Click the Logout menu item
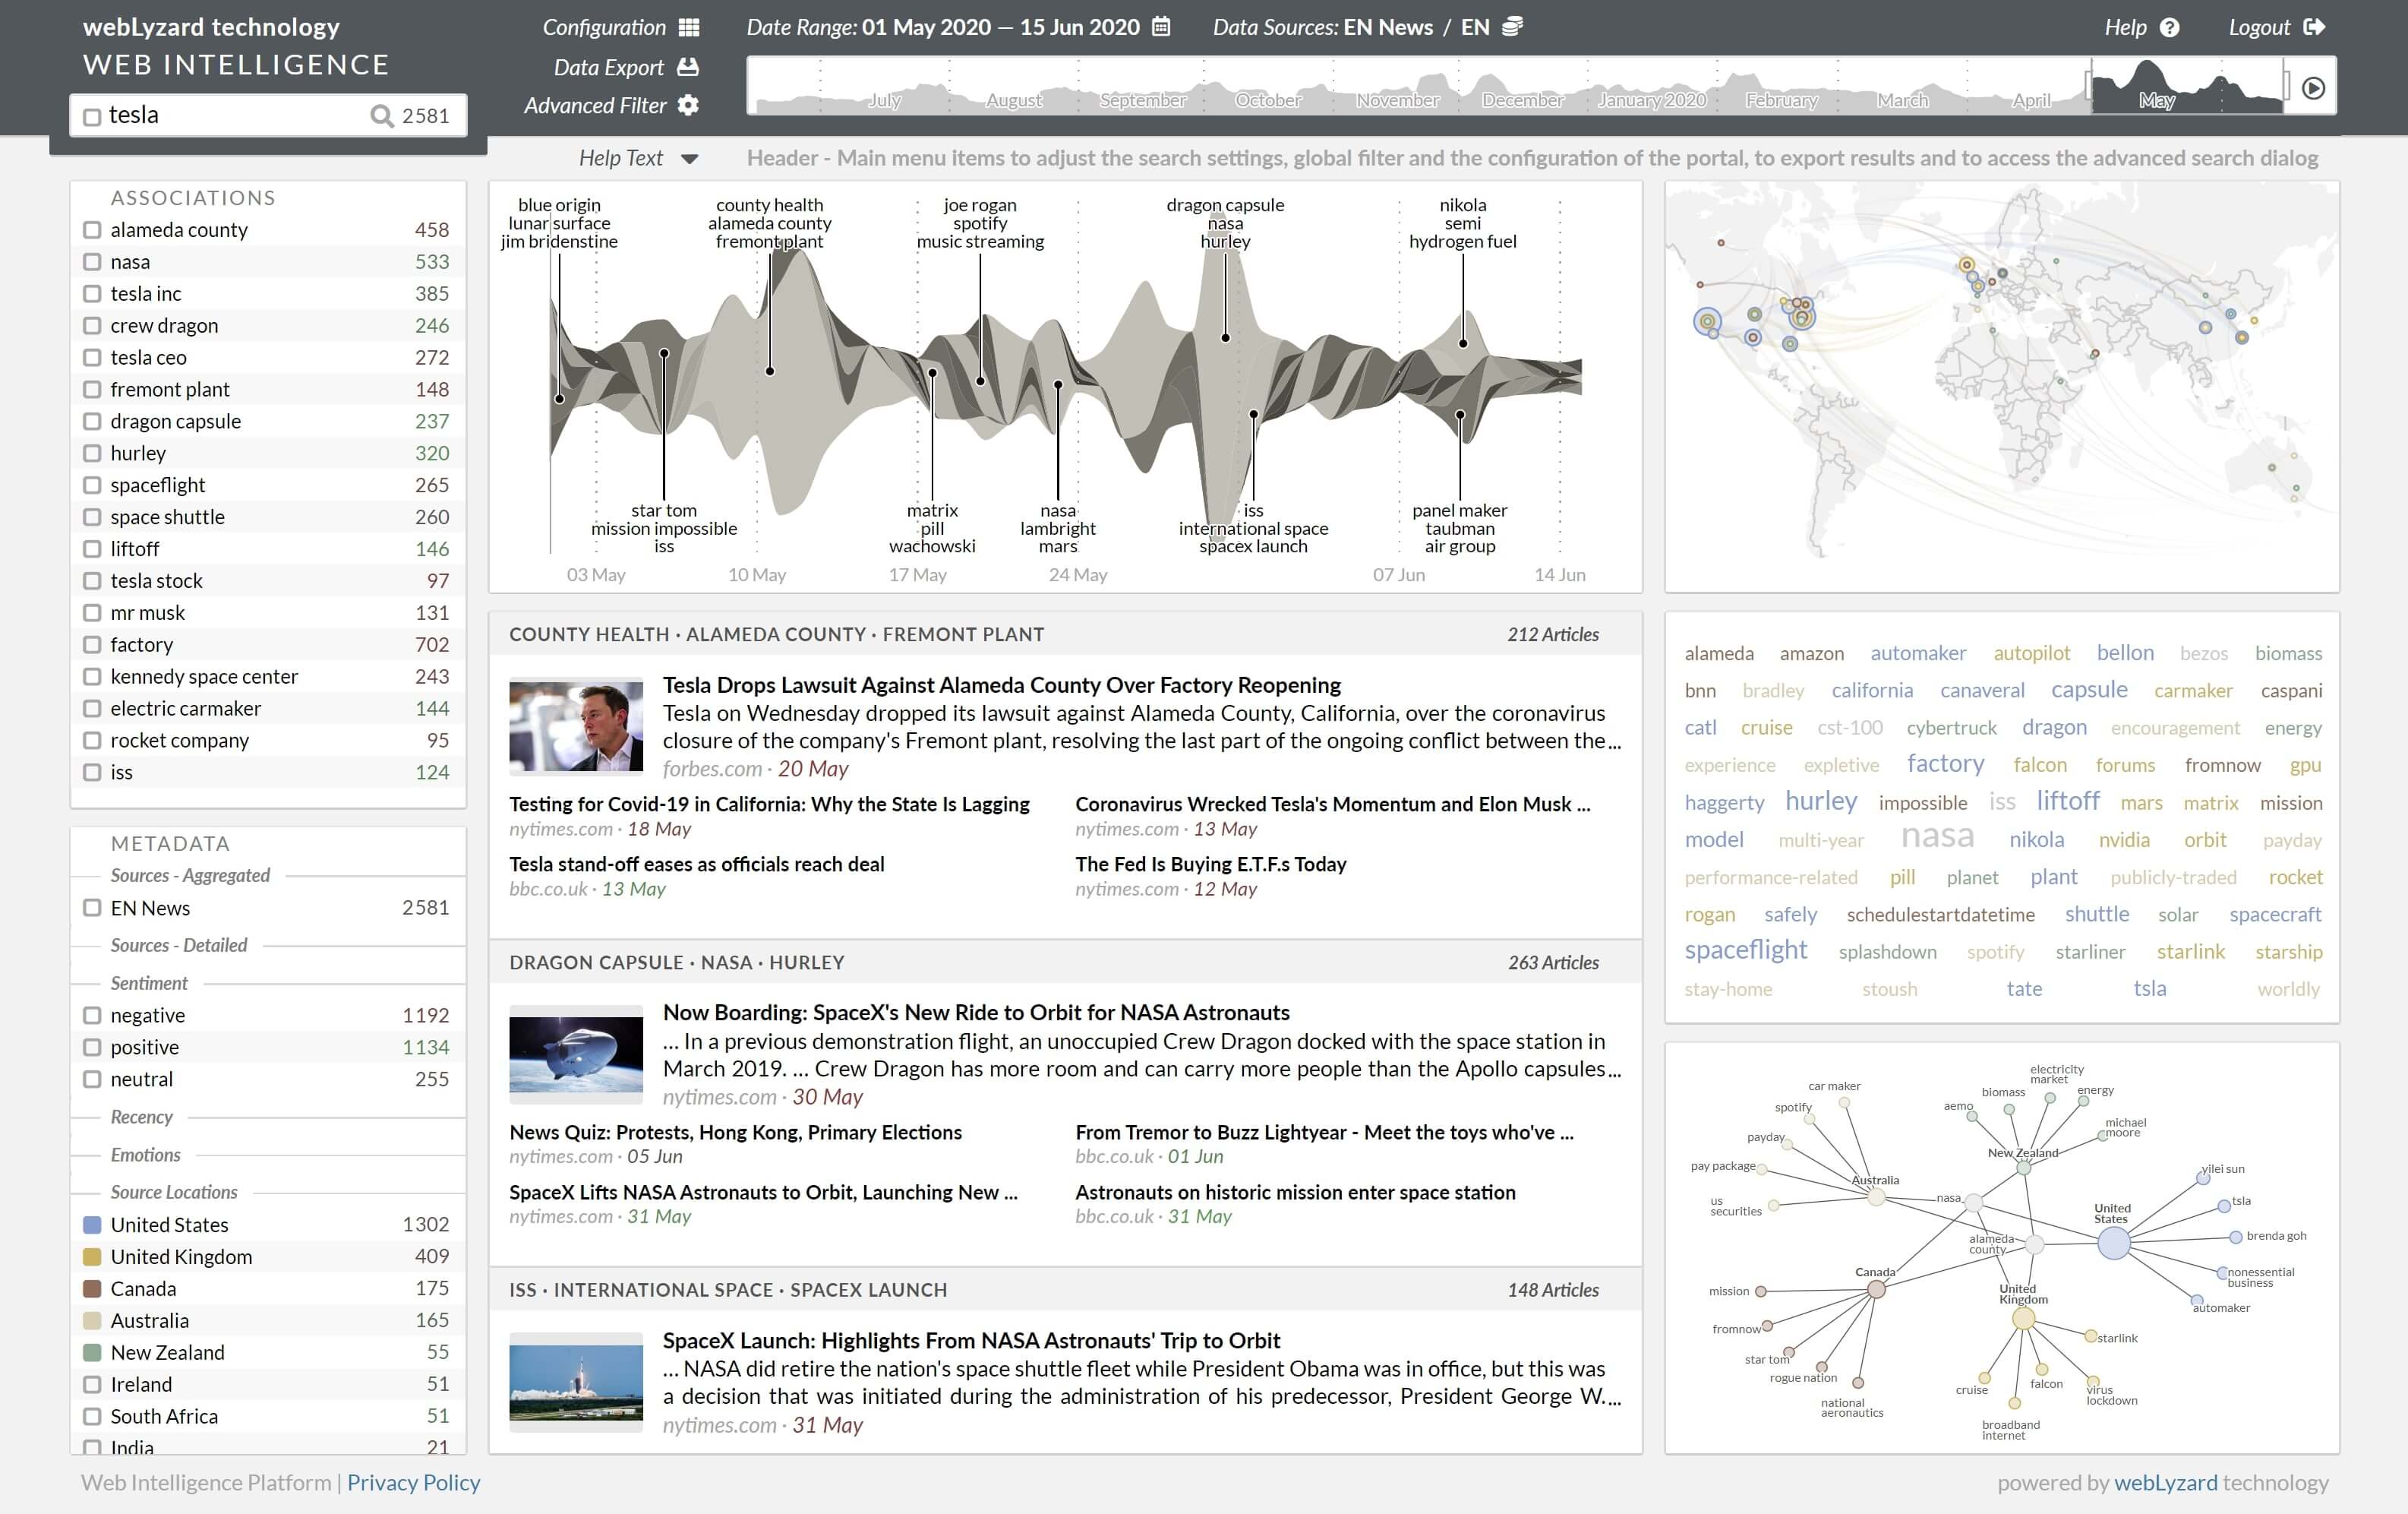 tap(2259, 27)
